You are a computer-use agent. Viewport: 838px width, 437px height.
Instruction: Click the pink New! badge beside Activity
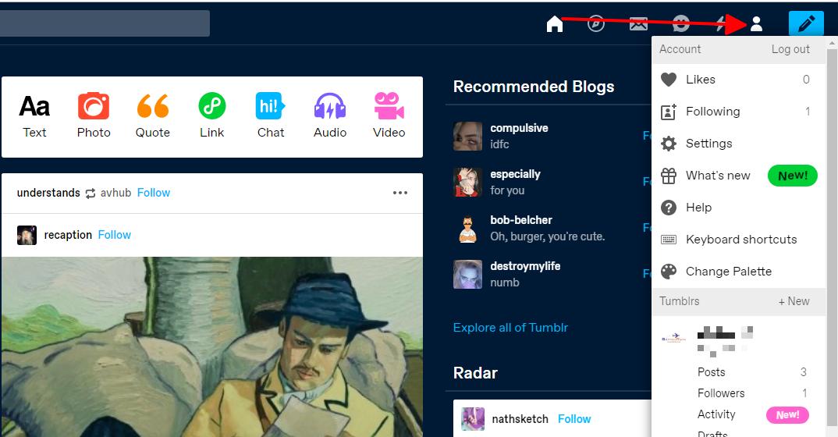pos(788,415)
